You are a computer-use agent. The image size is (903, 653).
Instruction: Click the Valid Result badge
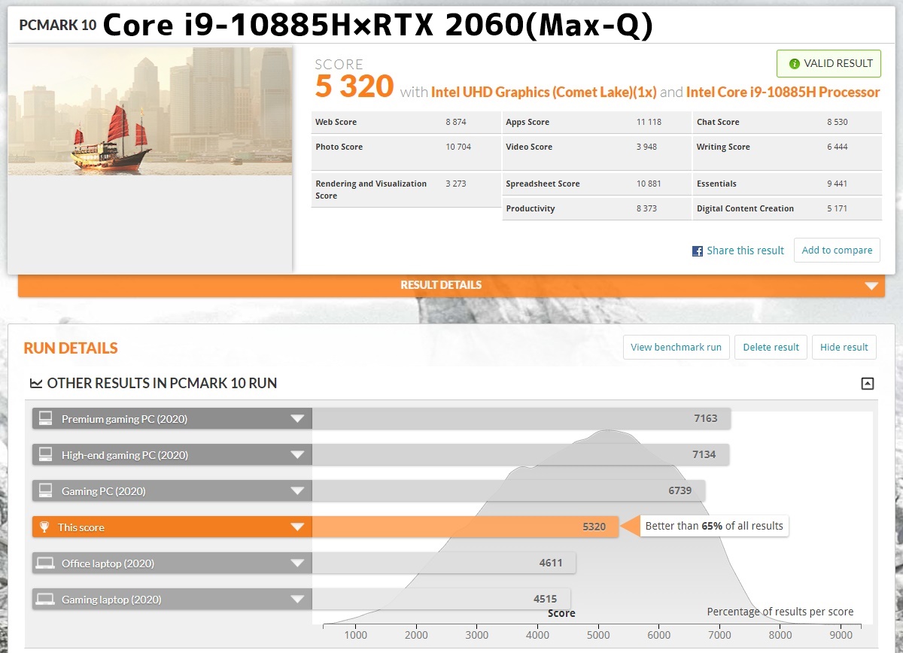point(829,64)
